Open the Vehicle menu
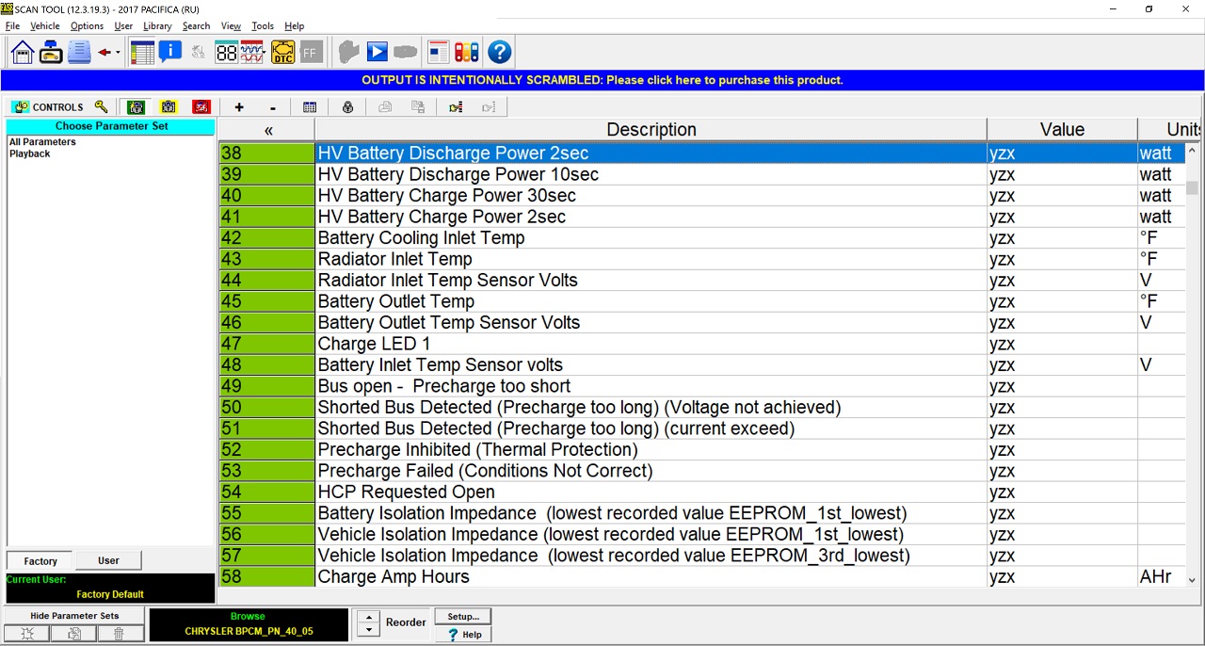1205x646 pixels. pyautogui.click(x=44, y=25)
